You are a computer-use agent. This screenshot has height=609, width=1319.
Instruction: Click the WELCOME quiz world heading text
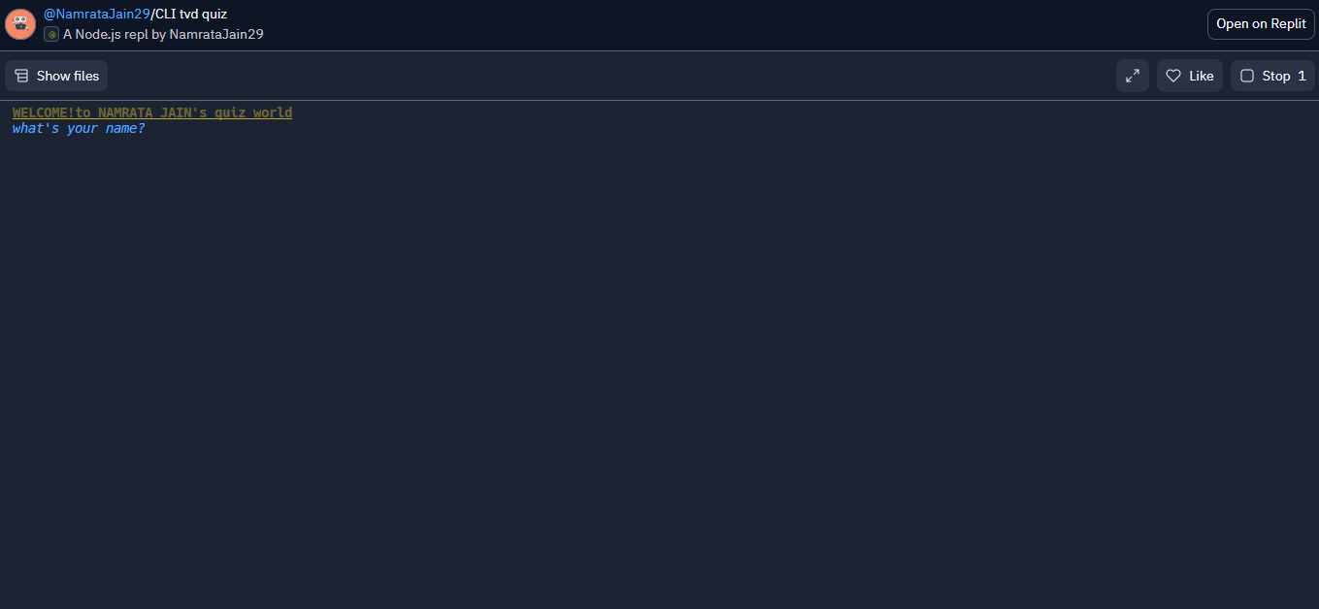coord(152,112)
